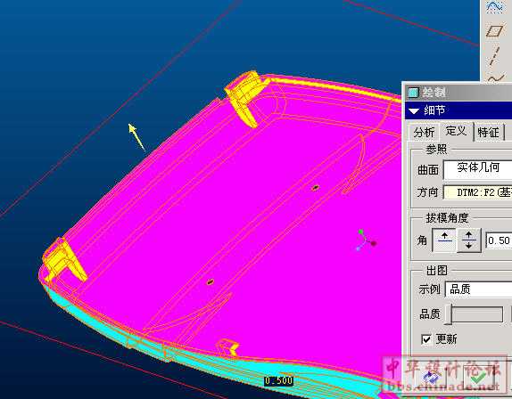
Task: Toggle the 更新 checkbox
Action: coord(426,339)
